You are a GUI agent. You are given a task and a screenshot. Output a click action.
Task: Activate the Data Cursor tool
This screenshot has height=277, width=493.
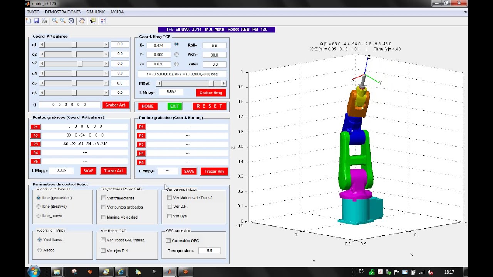[x=92, y=21]
